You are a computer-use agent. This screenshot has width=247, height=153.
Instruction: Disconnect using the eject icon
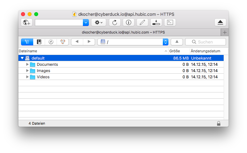pyautogui.click(x=220, y=22)
